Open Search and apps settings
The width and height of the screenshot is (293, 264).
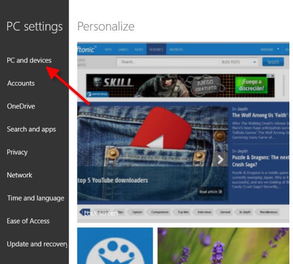(x=31, y=129)
